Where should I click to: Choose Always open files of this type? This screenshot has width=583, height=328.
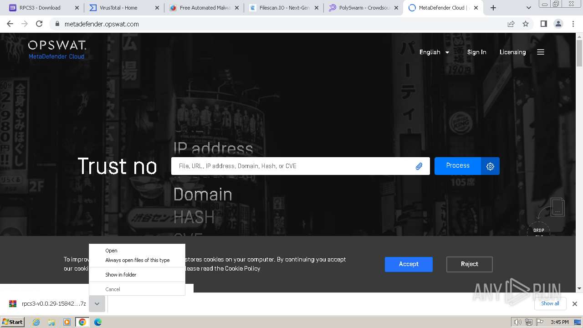tap(137, 260)
